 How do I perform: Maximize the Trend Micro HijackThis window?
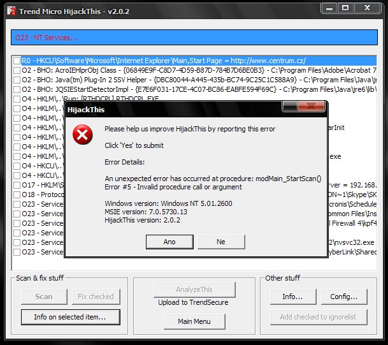345,8
